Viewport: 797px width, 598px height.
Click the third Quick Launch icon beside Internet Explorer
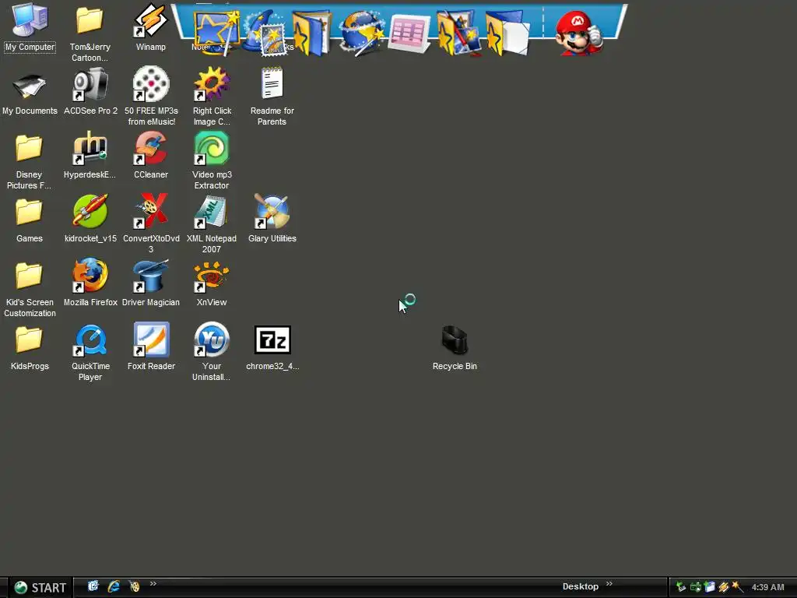coord(134,586)
